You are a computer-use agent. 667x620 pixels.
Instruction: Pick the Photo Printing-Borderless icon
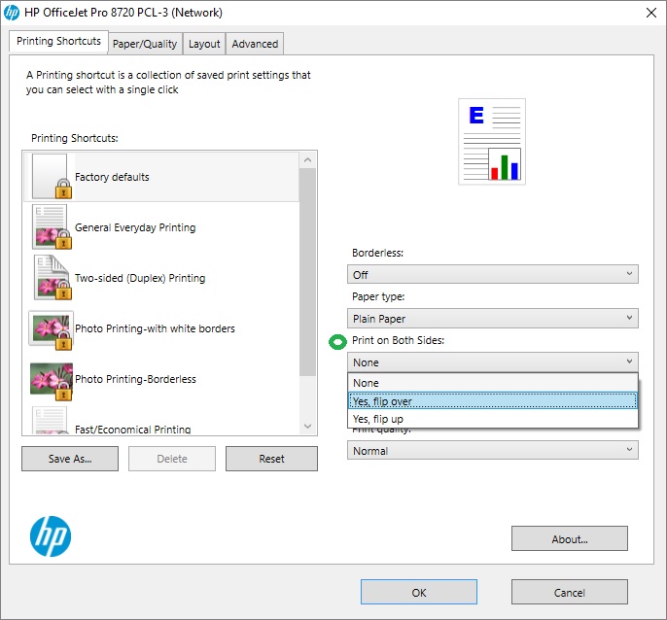click(x=51, y=379)
